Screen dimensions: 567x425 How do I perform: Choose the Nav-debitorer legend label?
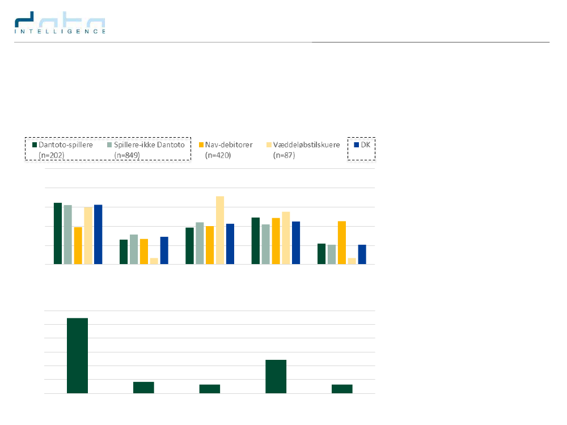229,145
